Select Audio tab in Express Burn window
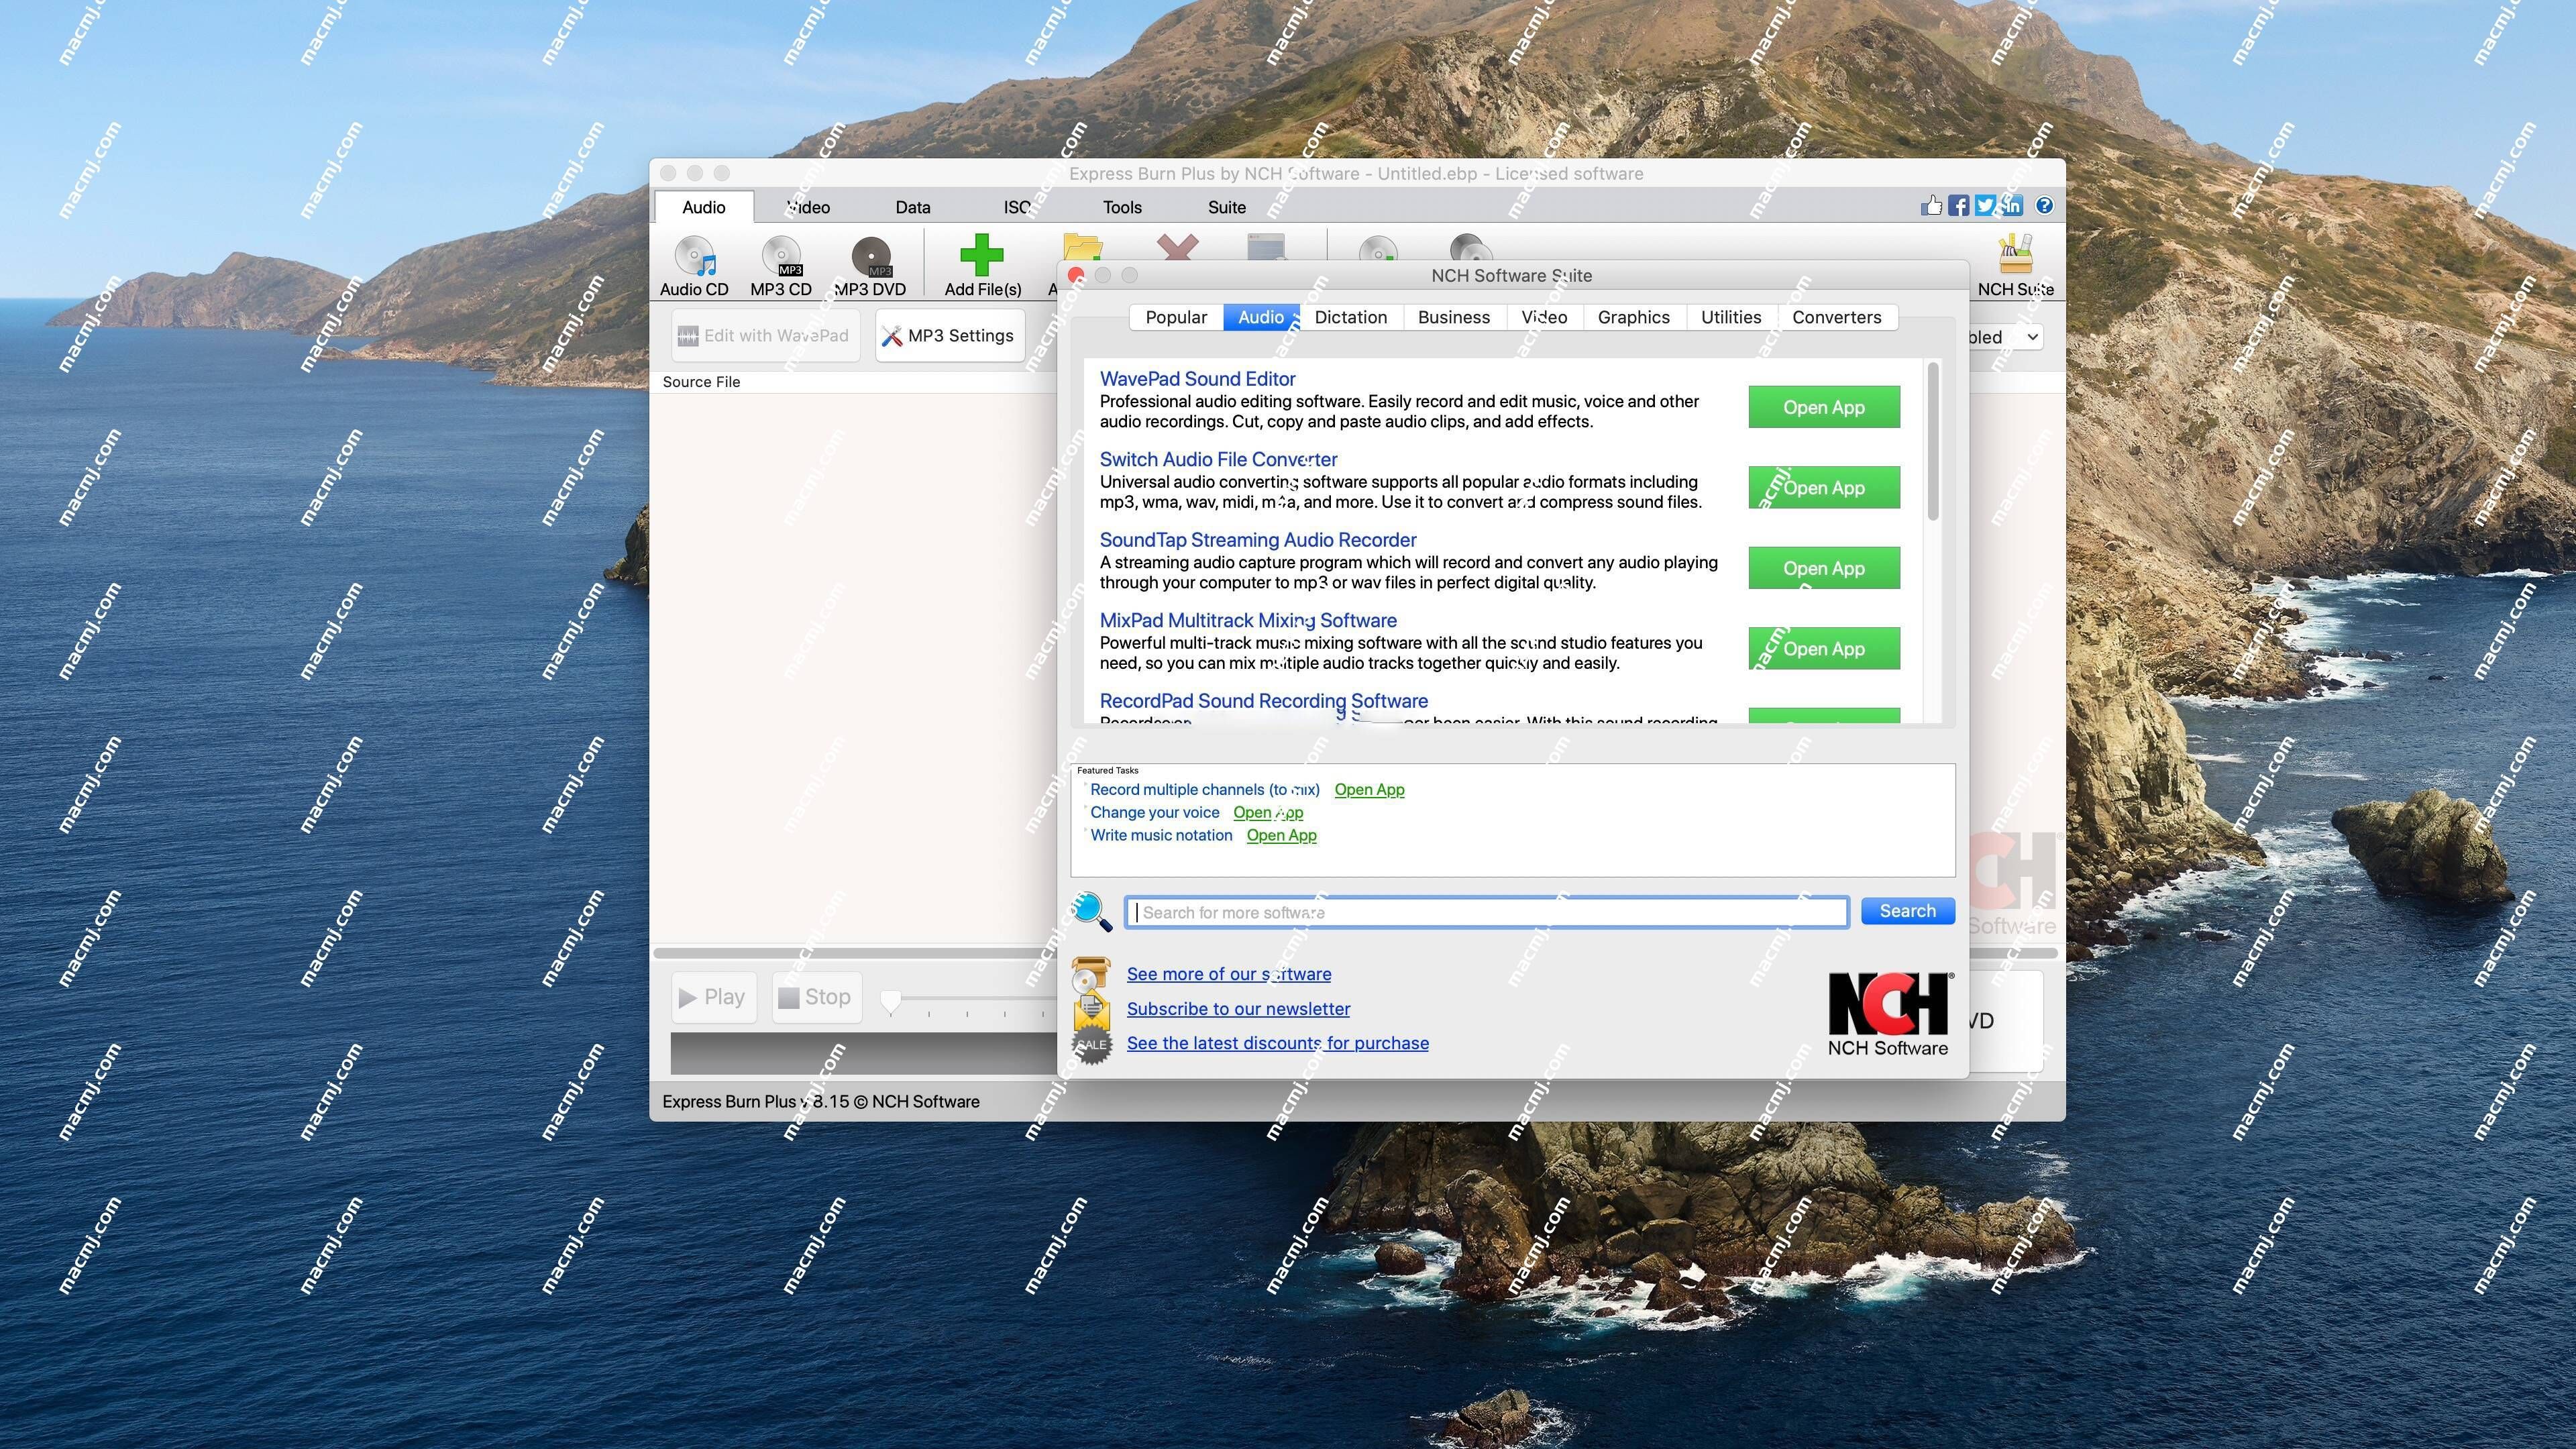Screen dimensions: 2576x1449 (x=704, y=207)
